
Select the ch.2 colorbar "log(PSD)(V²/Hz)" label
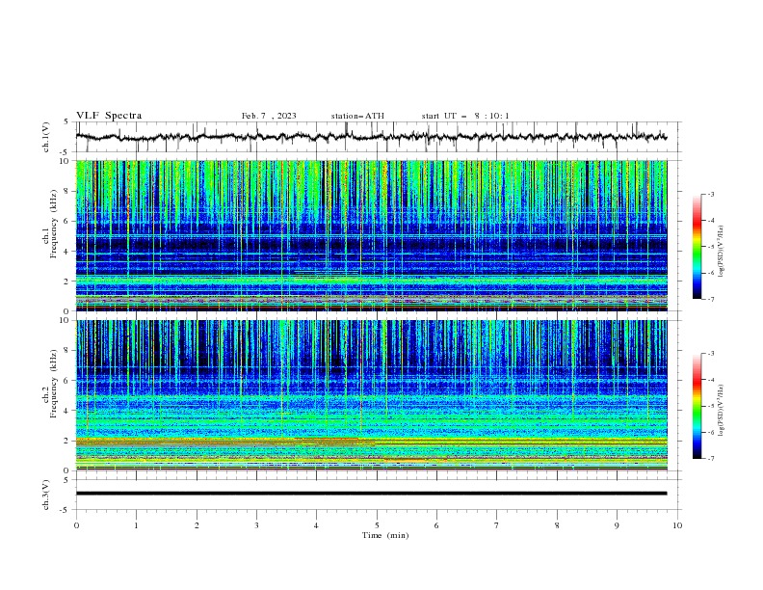click(x=722, y=410)
